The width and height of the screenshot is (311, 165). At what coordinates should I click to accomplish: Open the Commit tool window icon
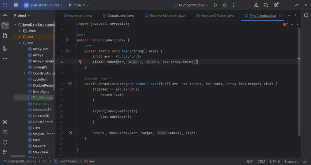(5, 15)
